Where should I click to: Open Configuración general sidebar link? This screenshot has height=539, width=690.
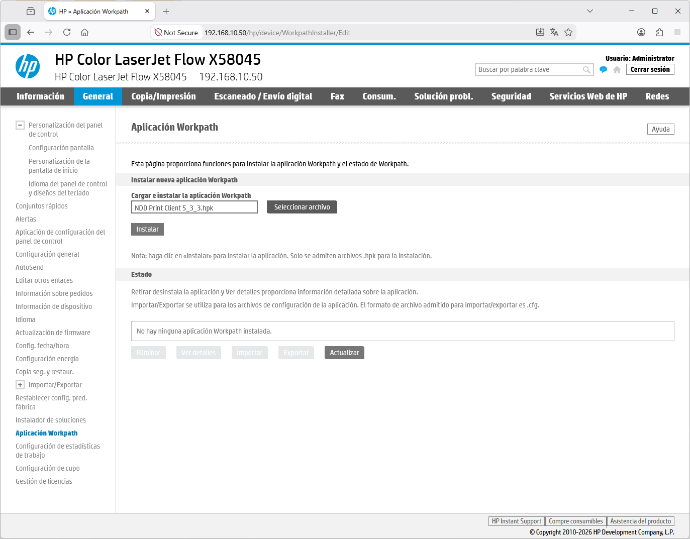[47, 254]
